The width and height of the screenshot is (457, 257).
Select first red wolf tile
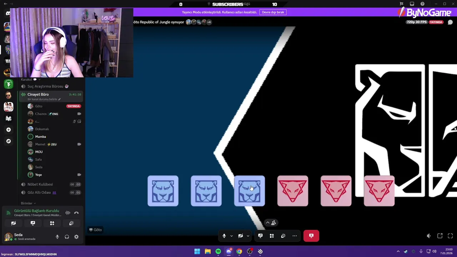point(293,191)
